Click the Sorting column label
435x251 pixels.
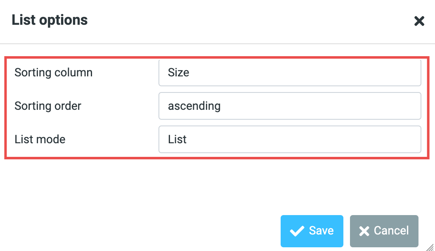click(x=54, y=73)
